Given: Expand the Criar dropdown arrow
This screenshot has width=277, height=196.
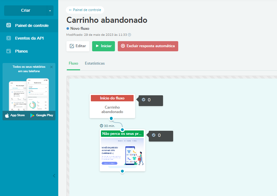Looking at the screenshot, I should click(50, 10).
